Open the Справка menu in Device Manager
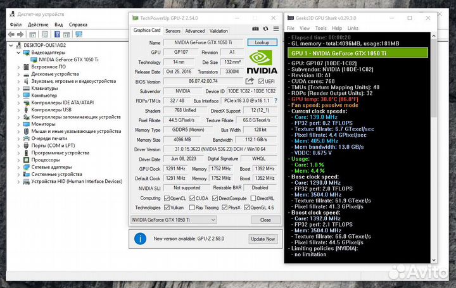This screenshot has width=456, height=288. point(78,25)
